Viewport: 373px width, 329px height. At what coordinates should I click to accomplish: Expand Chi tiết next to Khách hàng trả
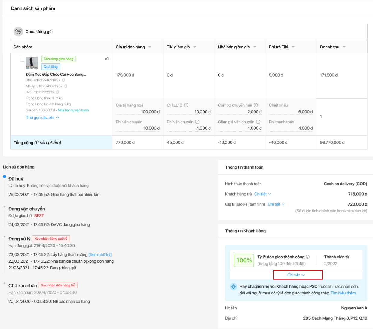[263, 194]
